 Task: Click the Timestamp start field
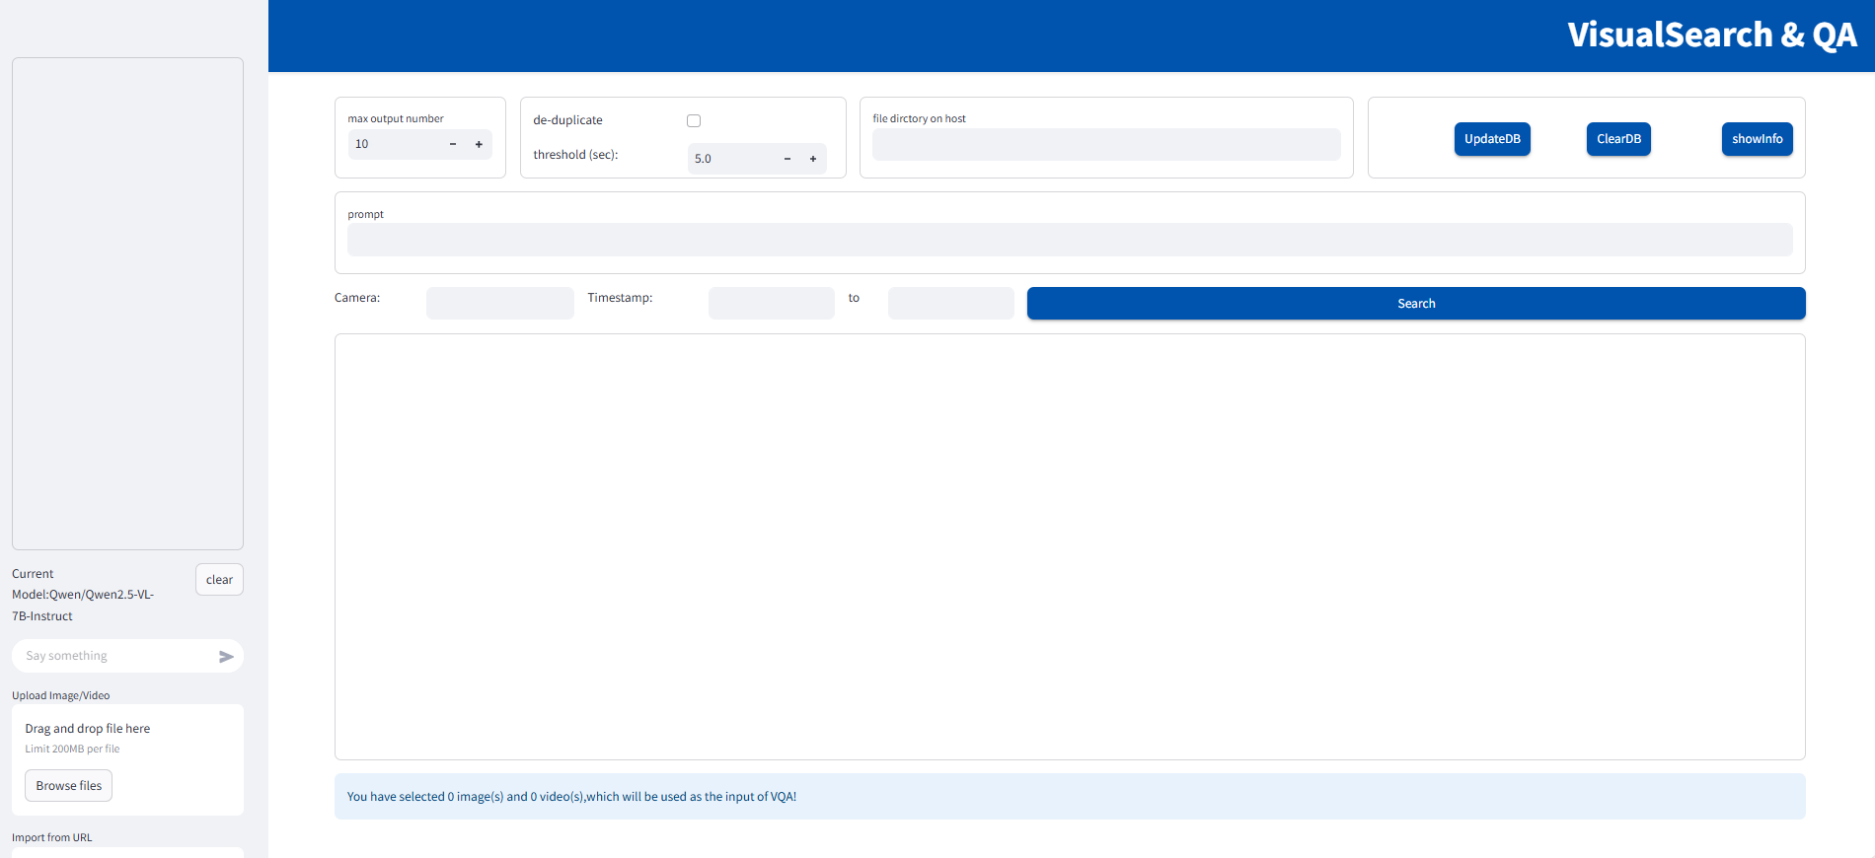[771, 304]
